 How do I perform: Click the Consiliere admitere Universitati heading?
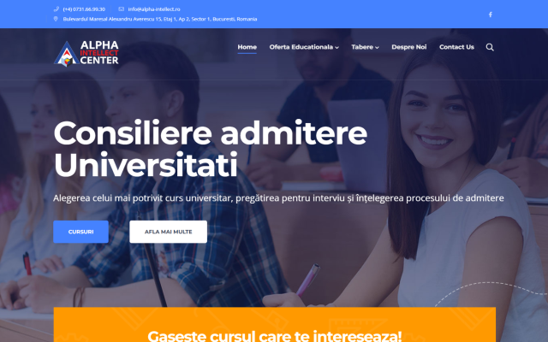coord(210,149)
